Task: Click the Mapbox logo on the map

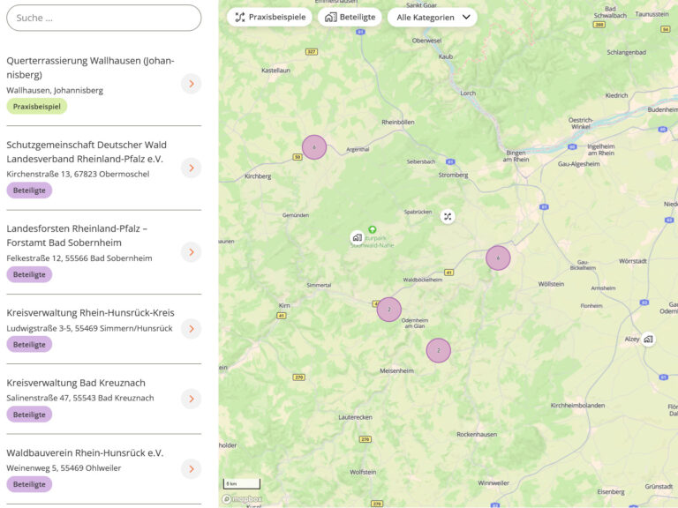Action: pos(242,499)
